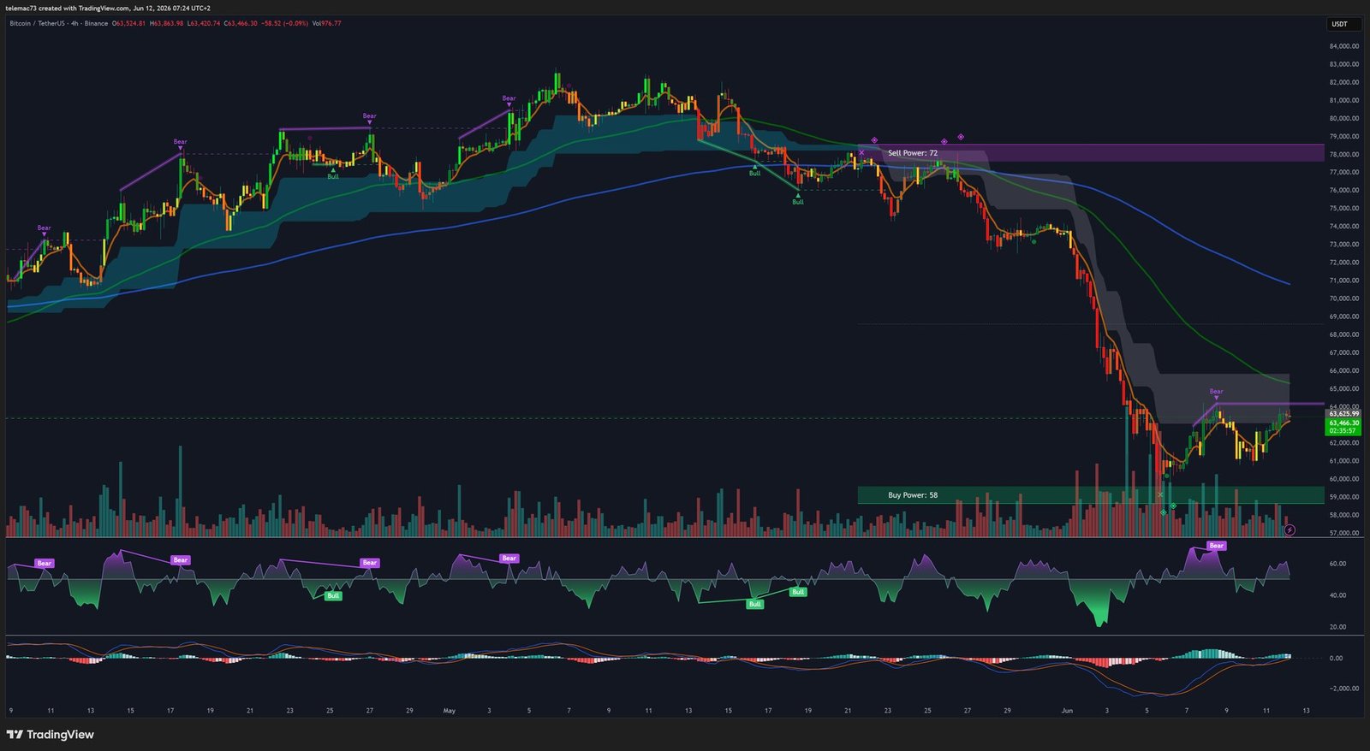Viewport: 1370px width, 751px height.
Task: Click the telemac73 created with TradingView.com caption
Action: 108,9
